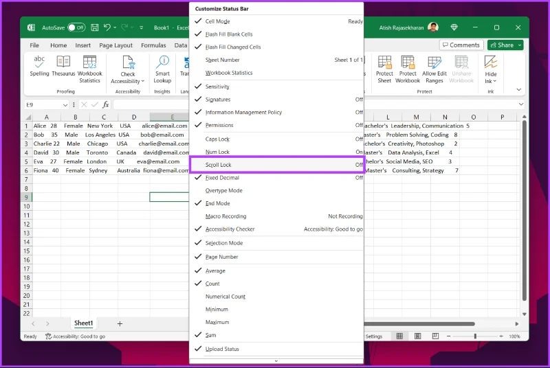Uncheck the Sum option
550x368 pixels.
pyautogui.click(x=276, y=335)
